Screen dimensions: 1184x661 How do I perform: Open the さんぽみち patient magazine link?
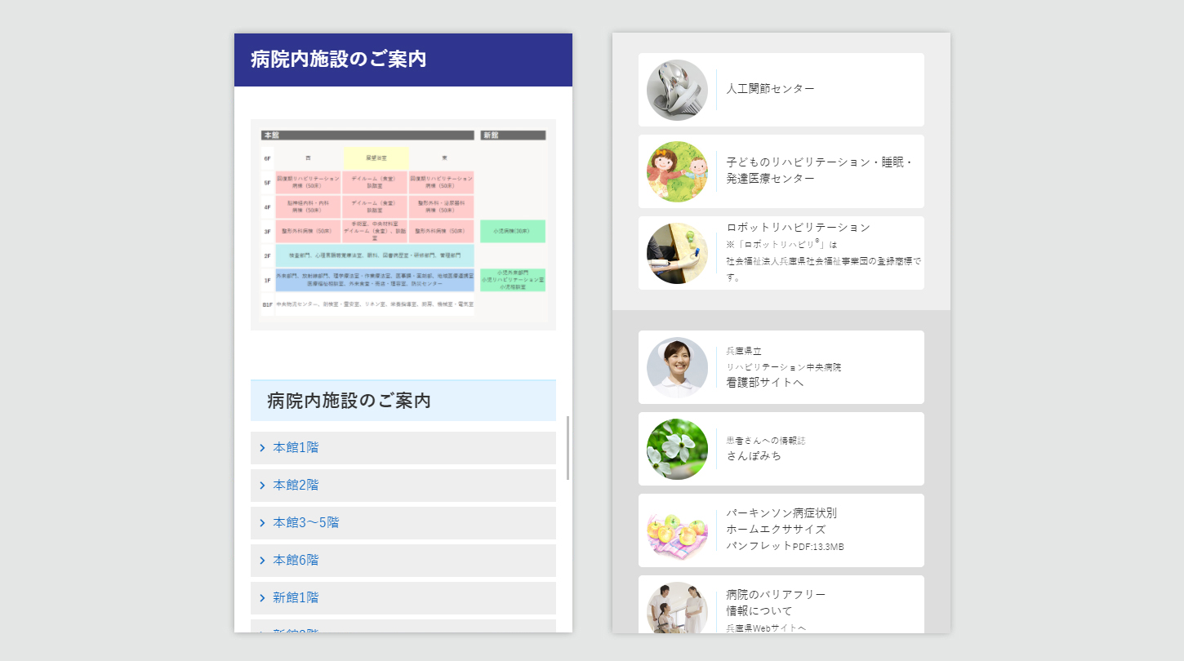click(x=781, y=449)
